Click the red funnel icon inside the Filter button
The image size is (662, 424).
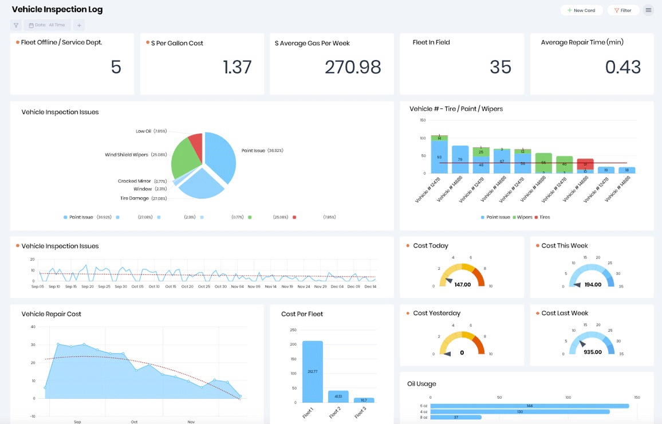(616, 10)
